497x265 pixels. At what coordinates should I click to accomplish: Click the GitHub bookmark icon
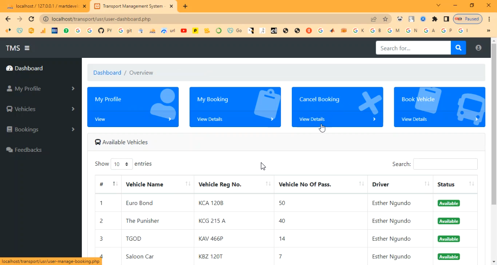tap(101, 31)
